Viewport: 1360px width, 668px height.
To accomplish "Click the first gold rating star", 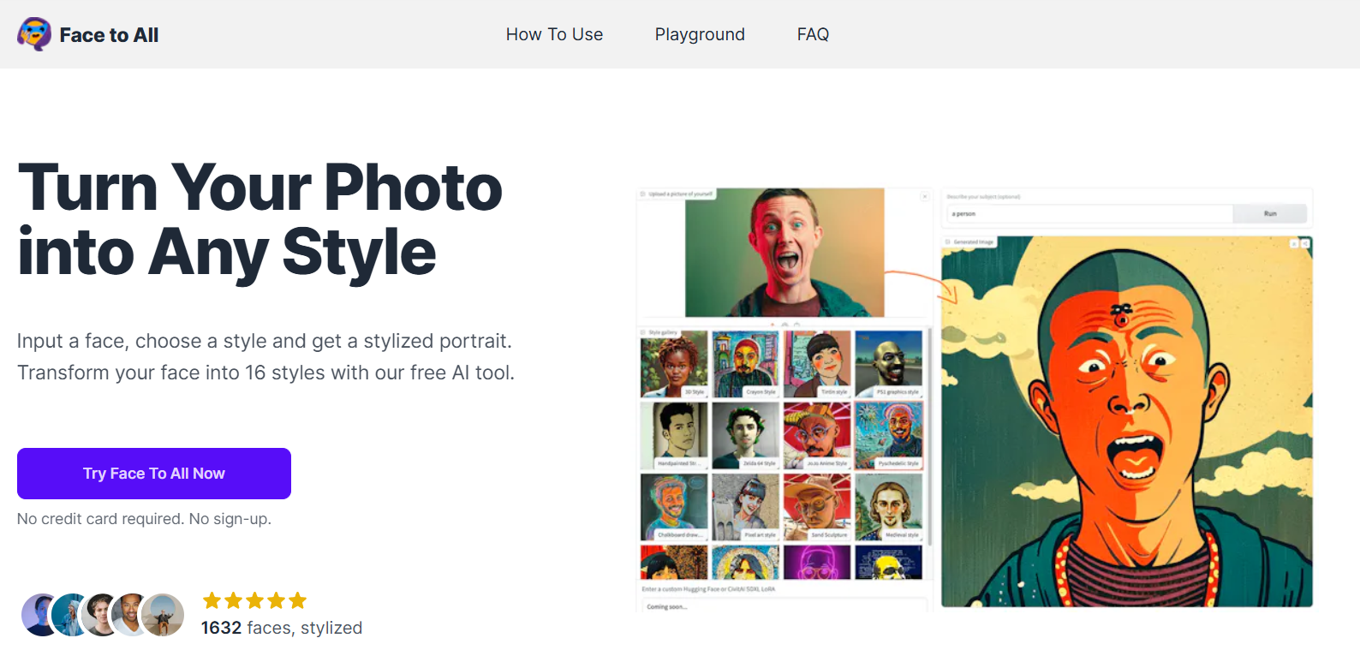I will click(212, 600).
